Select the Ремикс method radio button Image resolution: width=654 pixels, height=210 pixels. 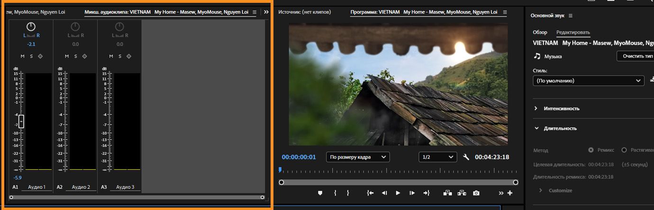pyautogui.click(x=590, y=150)
